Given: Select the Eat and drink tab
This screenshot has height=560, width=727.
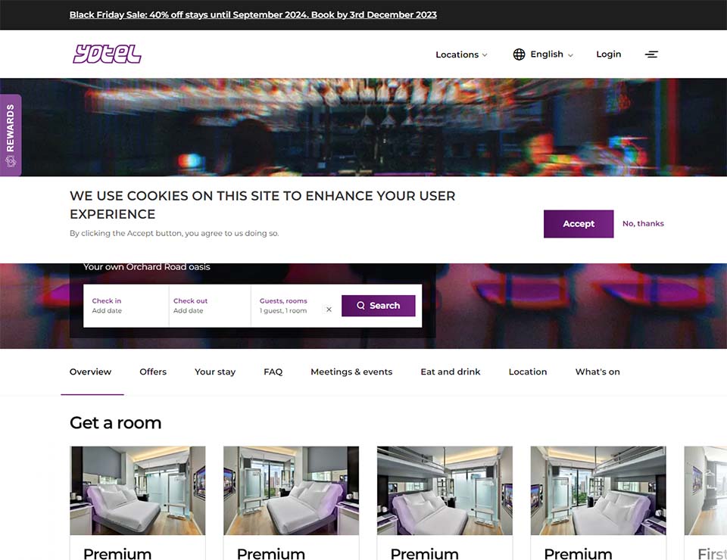Looking at the screenshot, I should tap(451, 372).
